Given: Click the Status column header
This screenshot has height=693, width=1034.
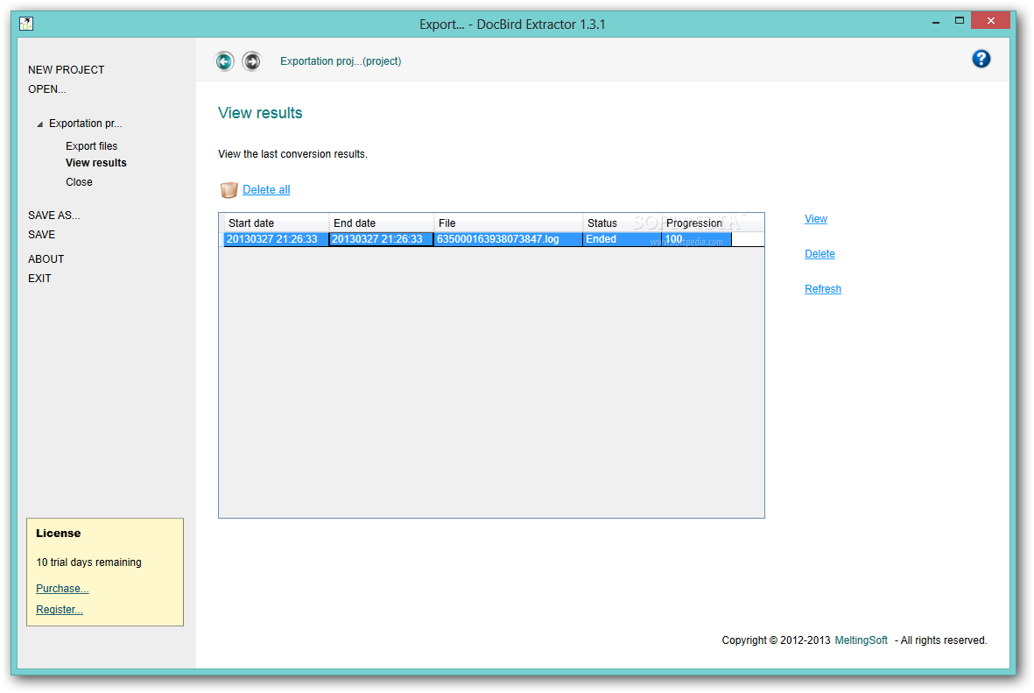Looking at the screenshot, I should (622, 223).
